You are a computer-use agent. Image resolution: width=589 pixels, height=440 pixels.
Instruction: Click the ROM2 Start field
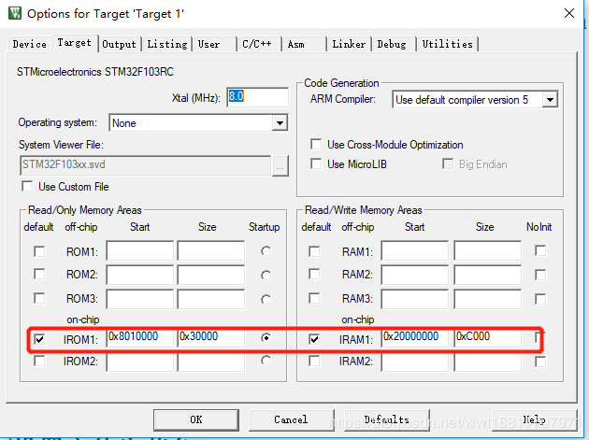pos(139,275)
